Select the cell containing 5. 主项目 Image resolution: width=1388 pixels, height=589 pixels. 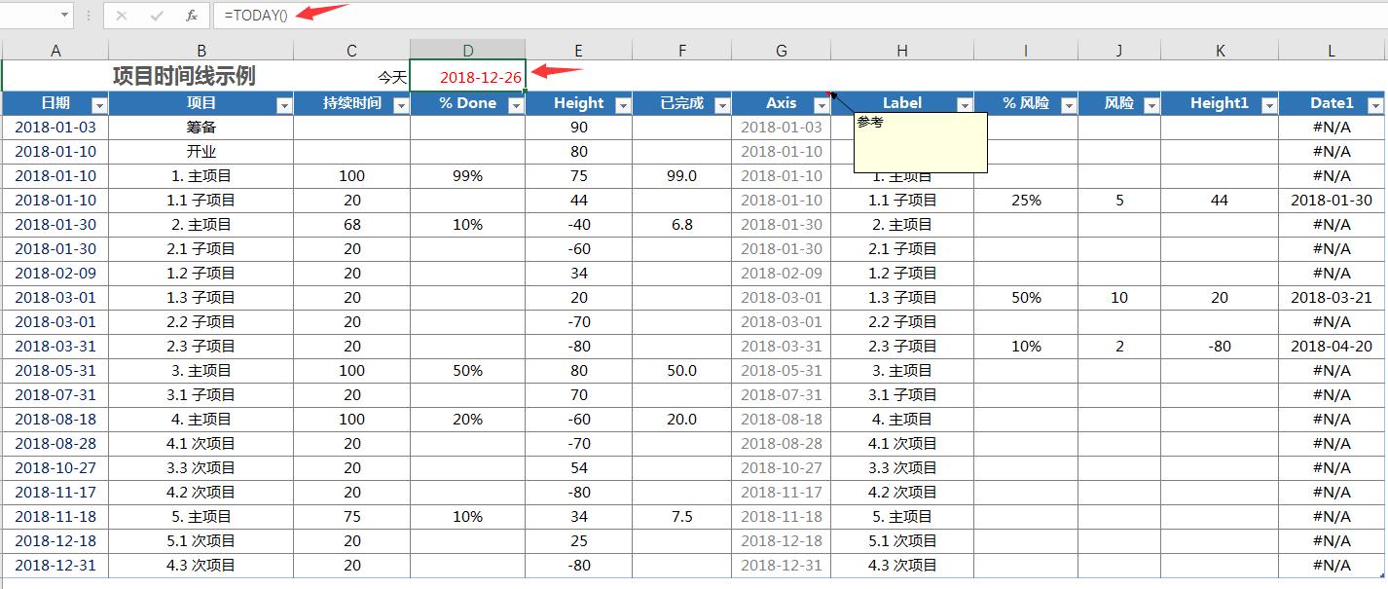click(201, 517)
